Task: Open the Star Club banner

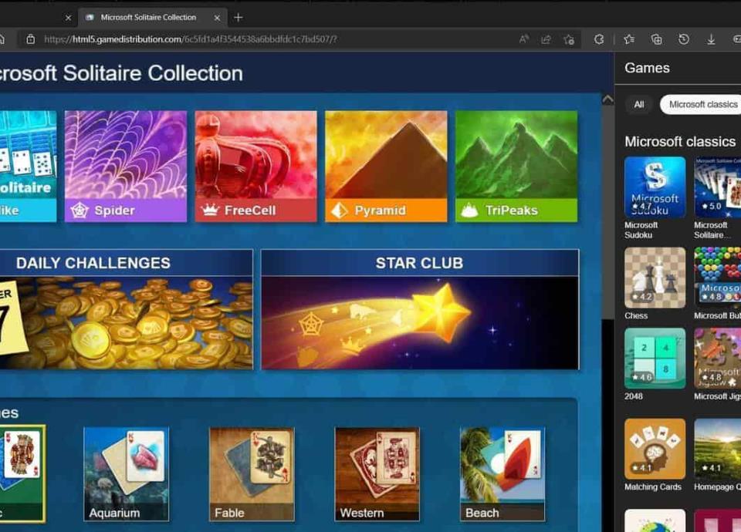Action: 419,309
